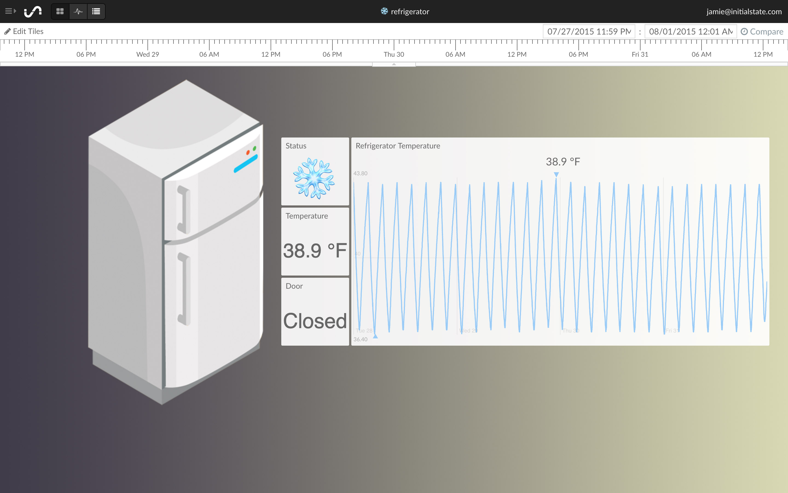Switch to Lines list view icon

tap(96, 12)
